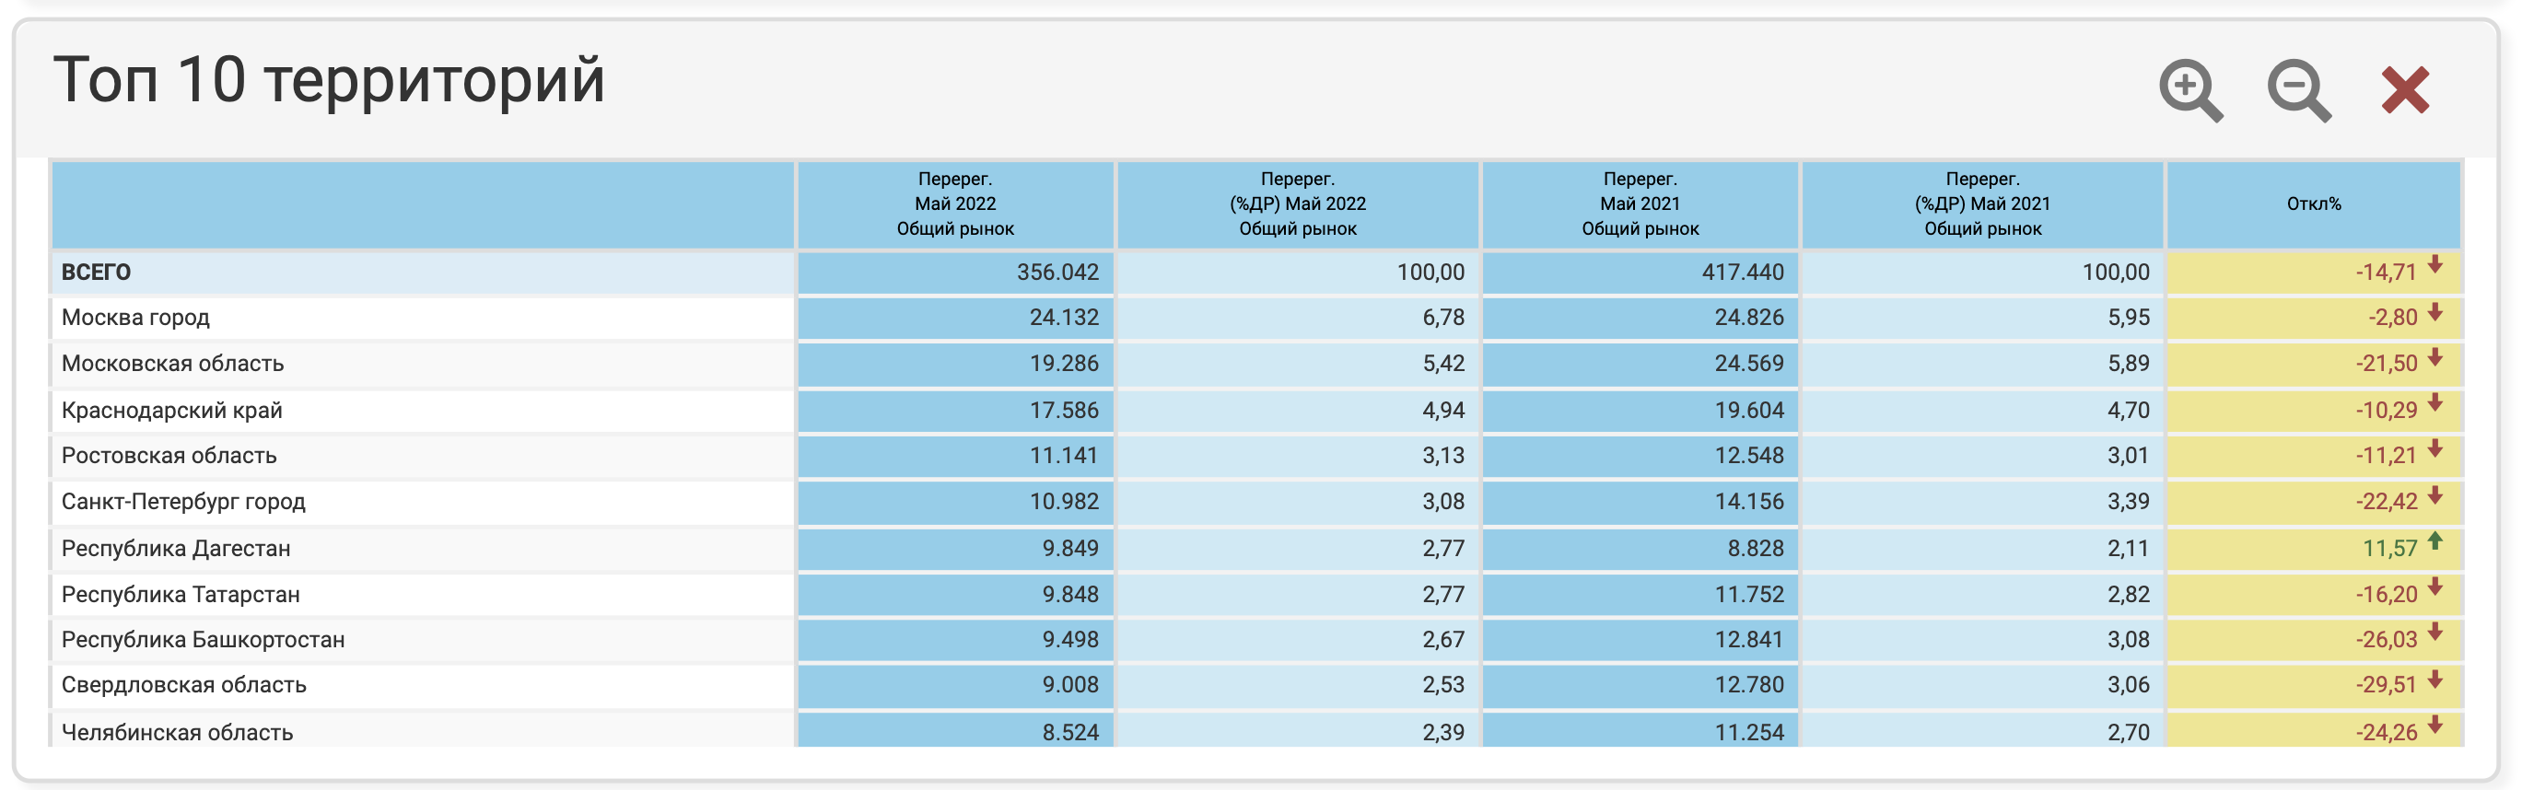Click the zoom out magnifier icon
This screenshot has width=2522, height=790.
[x=2297, y=90]
